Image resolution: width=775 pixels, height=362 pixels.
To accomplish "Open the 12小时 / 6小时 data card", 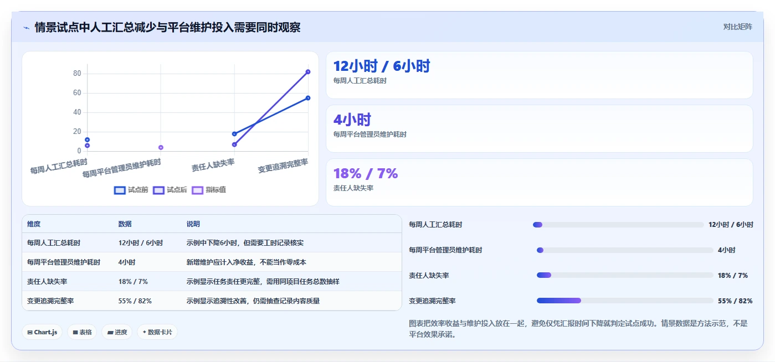I will click(x=540, y=75).
